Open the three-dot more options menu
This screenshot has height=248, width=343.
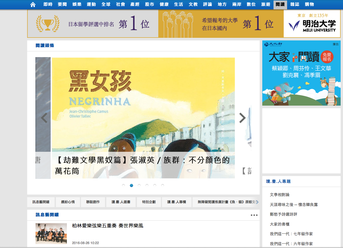[254, 215]
